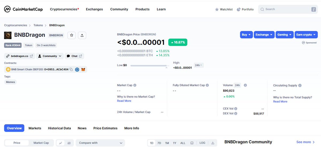This screenshot has width=321, height=147.
Task: Open the Community links dropdown
Action: coord(49,56)
